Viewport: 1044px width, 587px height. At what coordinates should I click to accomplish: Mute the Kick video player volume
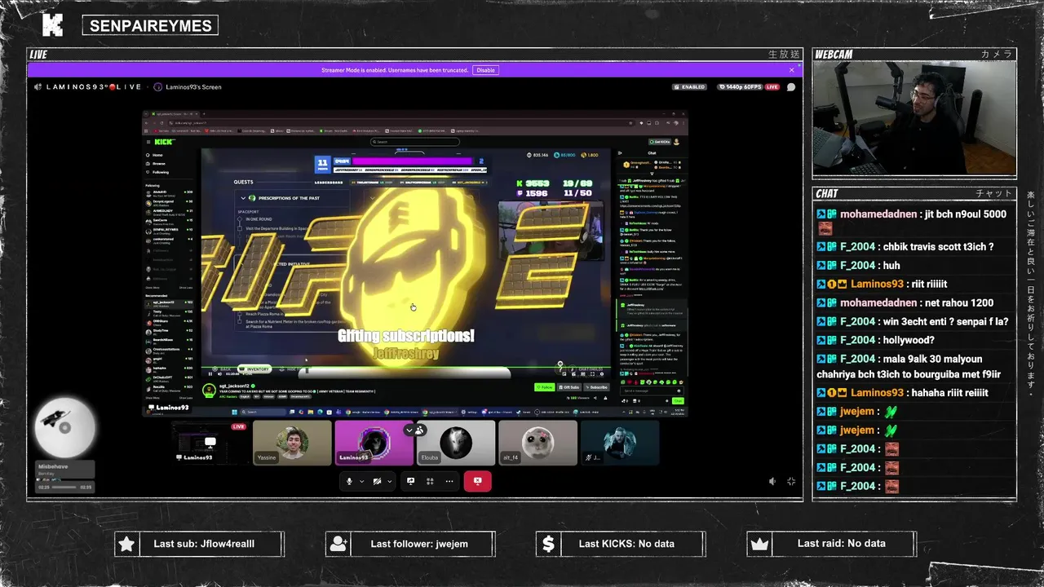coord(219,373)
